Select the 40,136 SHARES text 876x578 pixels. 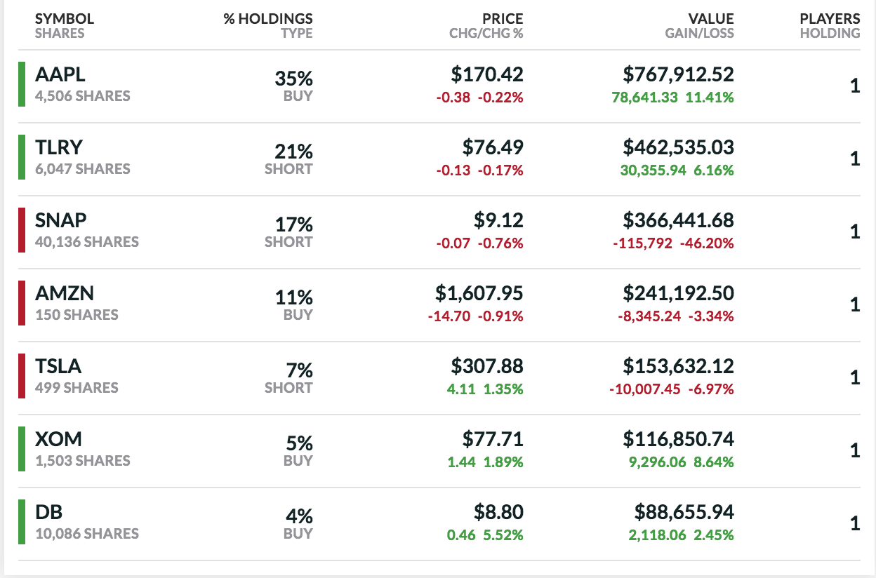coord(87,242)
